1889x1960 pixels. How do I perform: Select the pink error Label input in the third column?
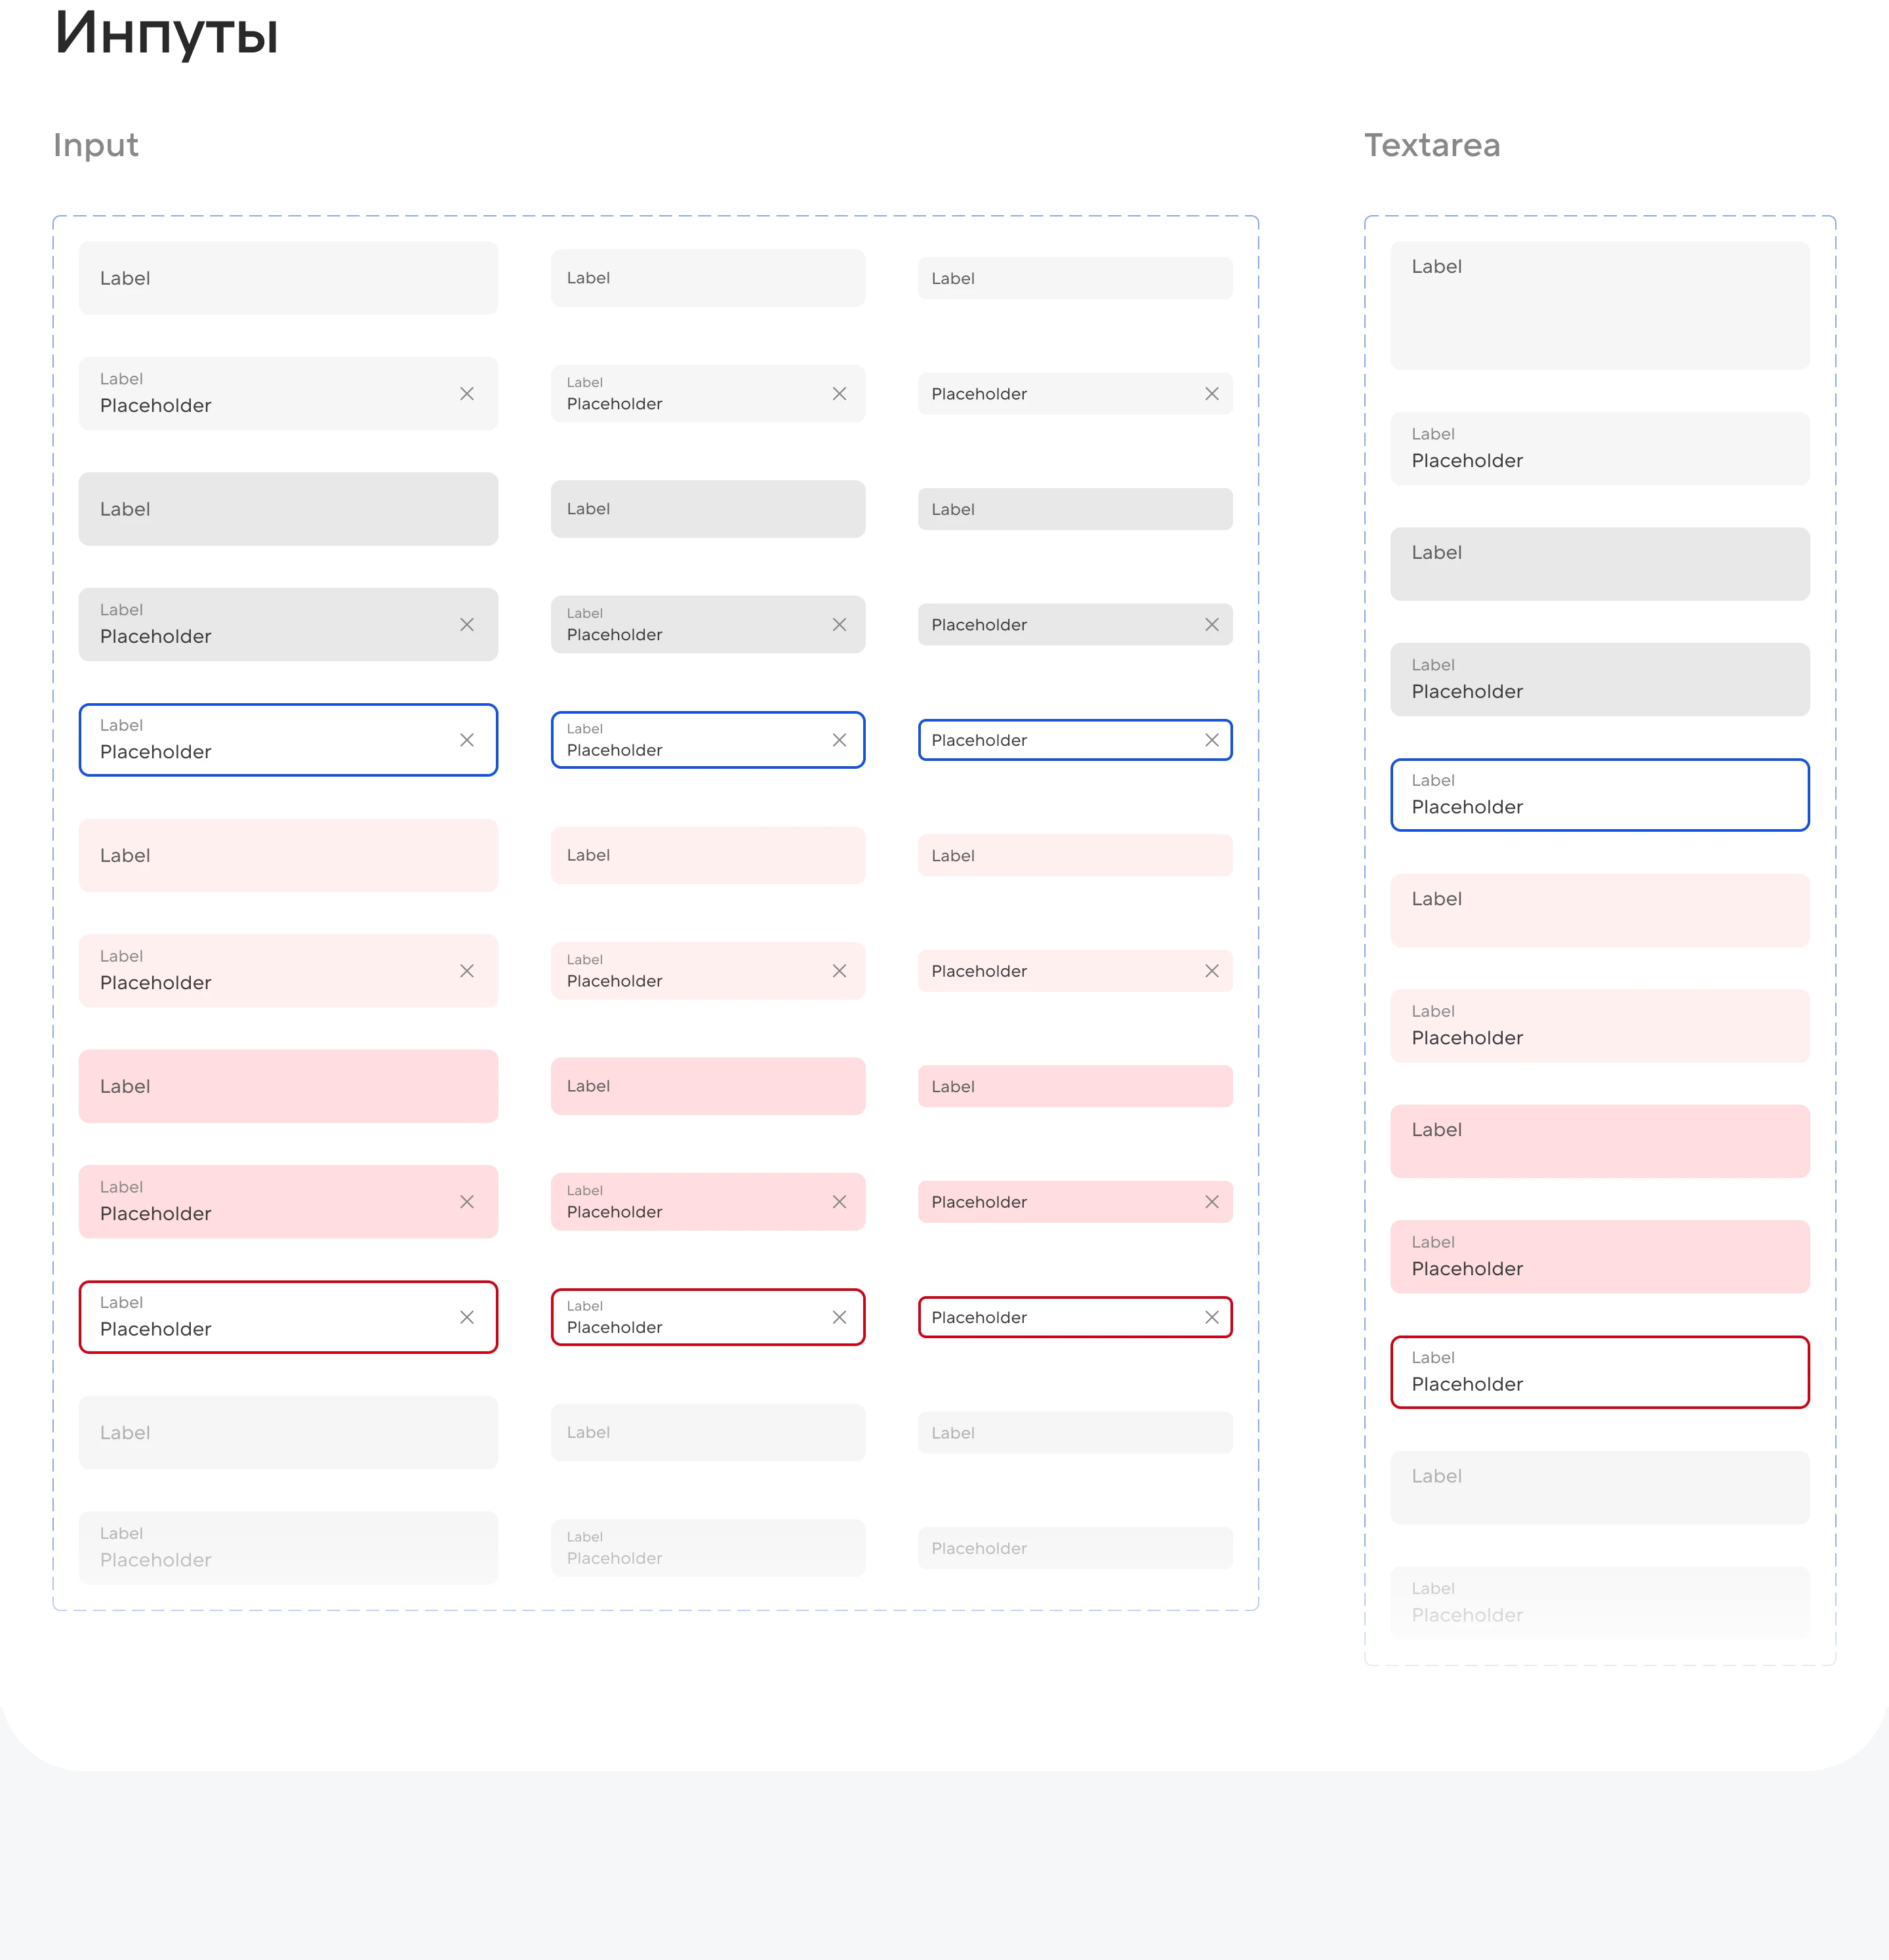point(1075,1086)
